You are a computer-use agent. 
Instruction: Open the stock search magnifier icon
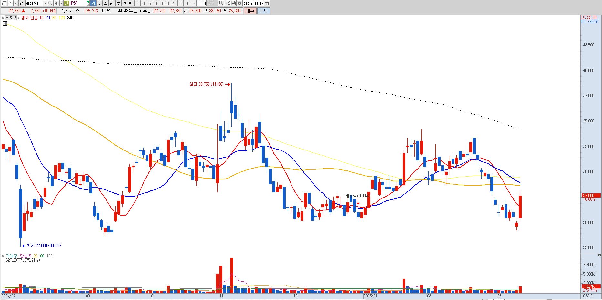click(x=50, y=3)
